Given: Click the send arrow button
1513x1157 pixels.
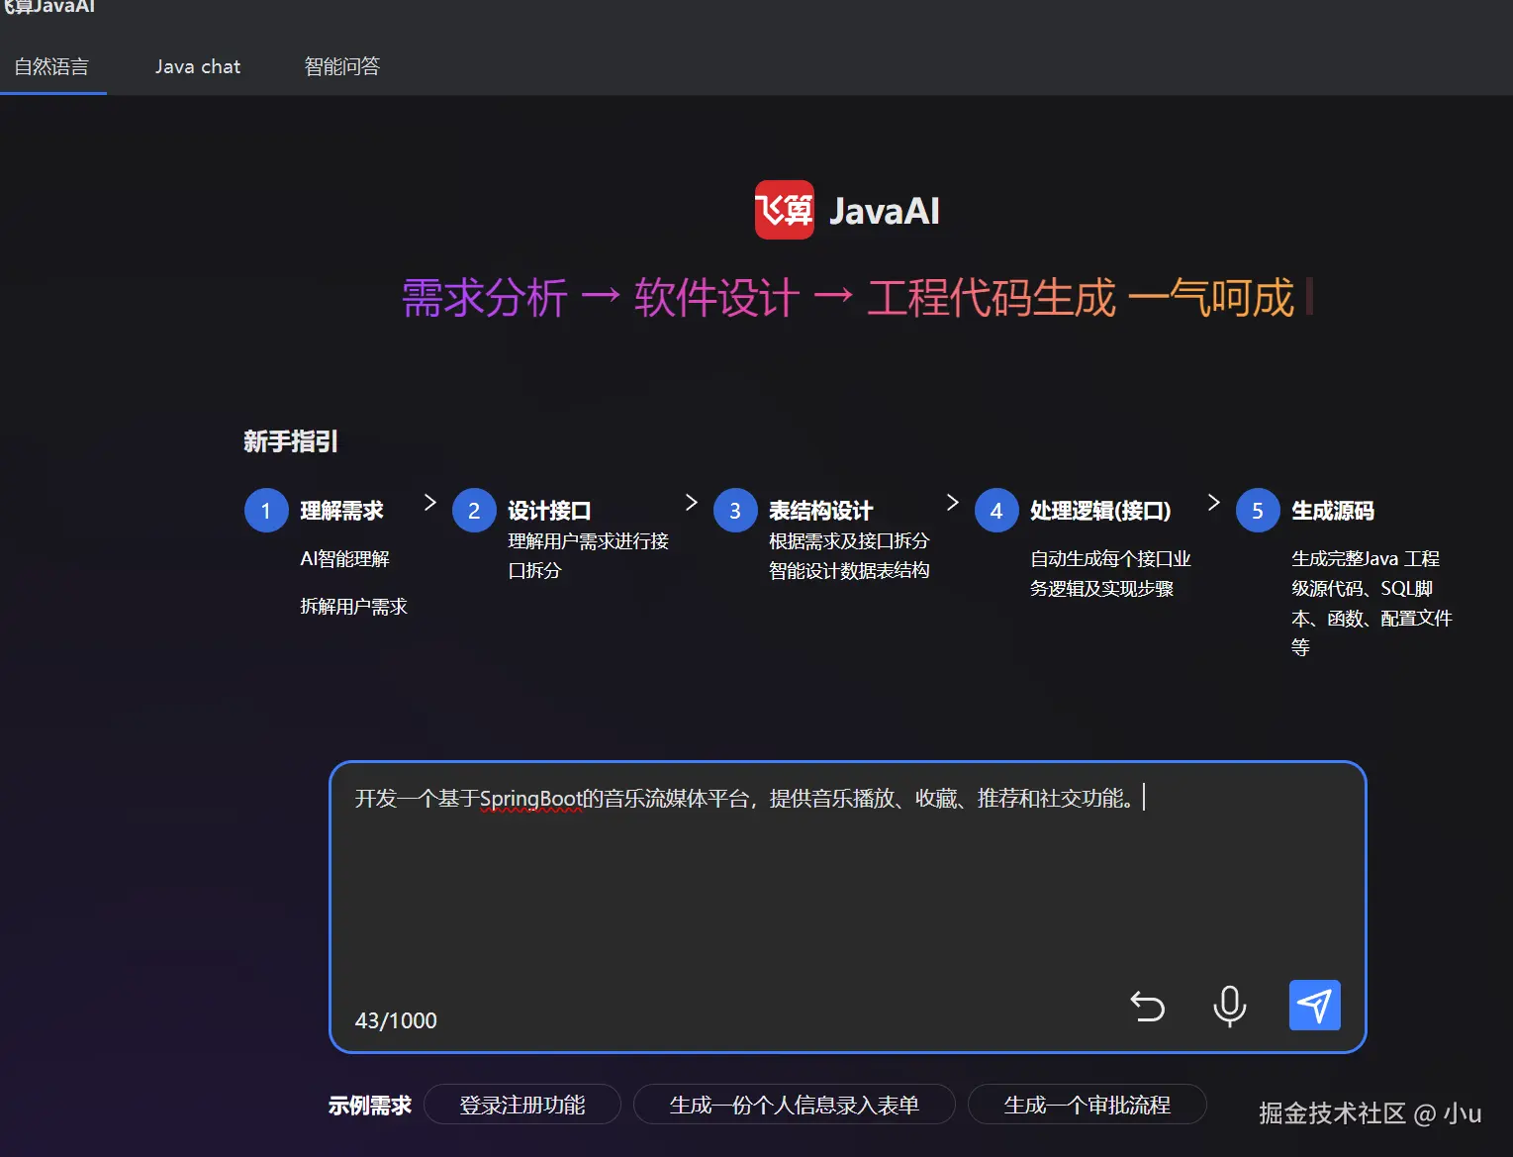Looking at the screenshot, I should coord(1314,1005).
